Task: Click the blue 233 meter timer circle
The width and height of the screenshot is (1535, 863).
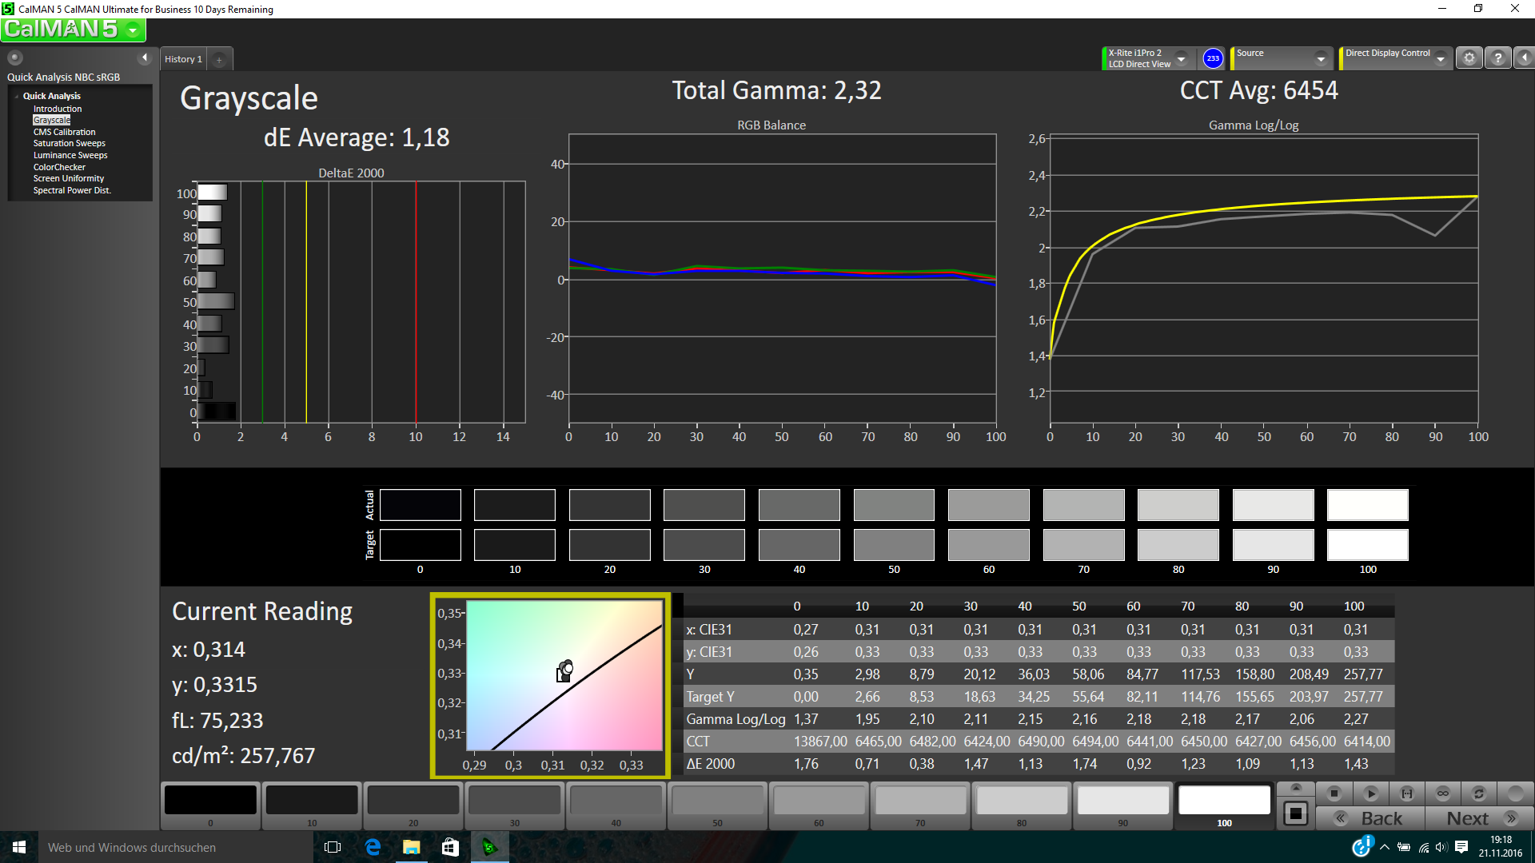Action: [1213, 58]
